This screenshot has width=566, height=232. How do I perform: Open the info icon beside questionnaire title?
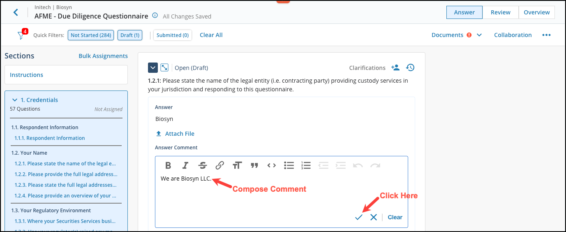(155, 16)
